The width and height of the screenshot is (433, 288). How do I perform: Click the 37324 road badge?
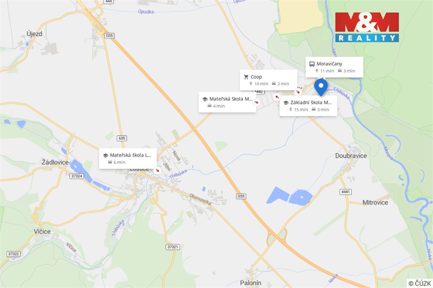click(x=76, y=176)
